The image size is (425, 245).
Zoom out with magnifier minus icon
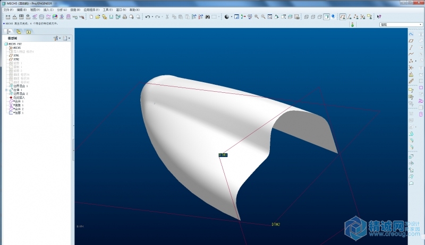click(263, 17)
